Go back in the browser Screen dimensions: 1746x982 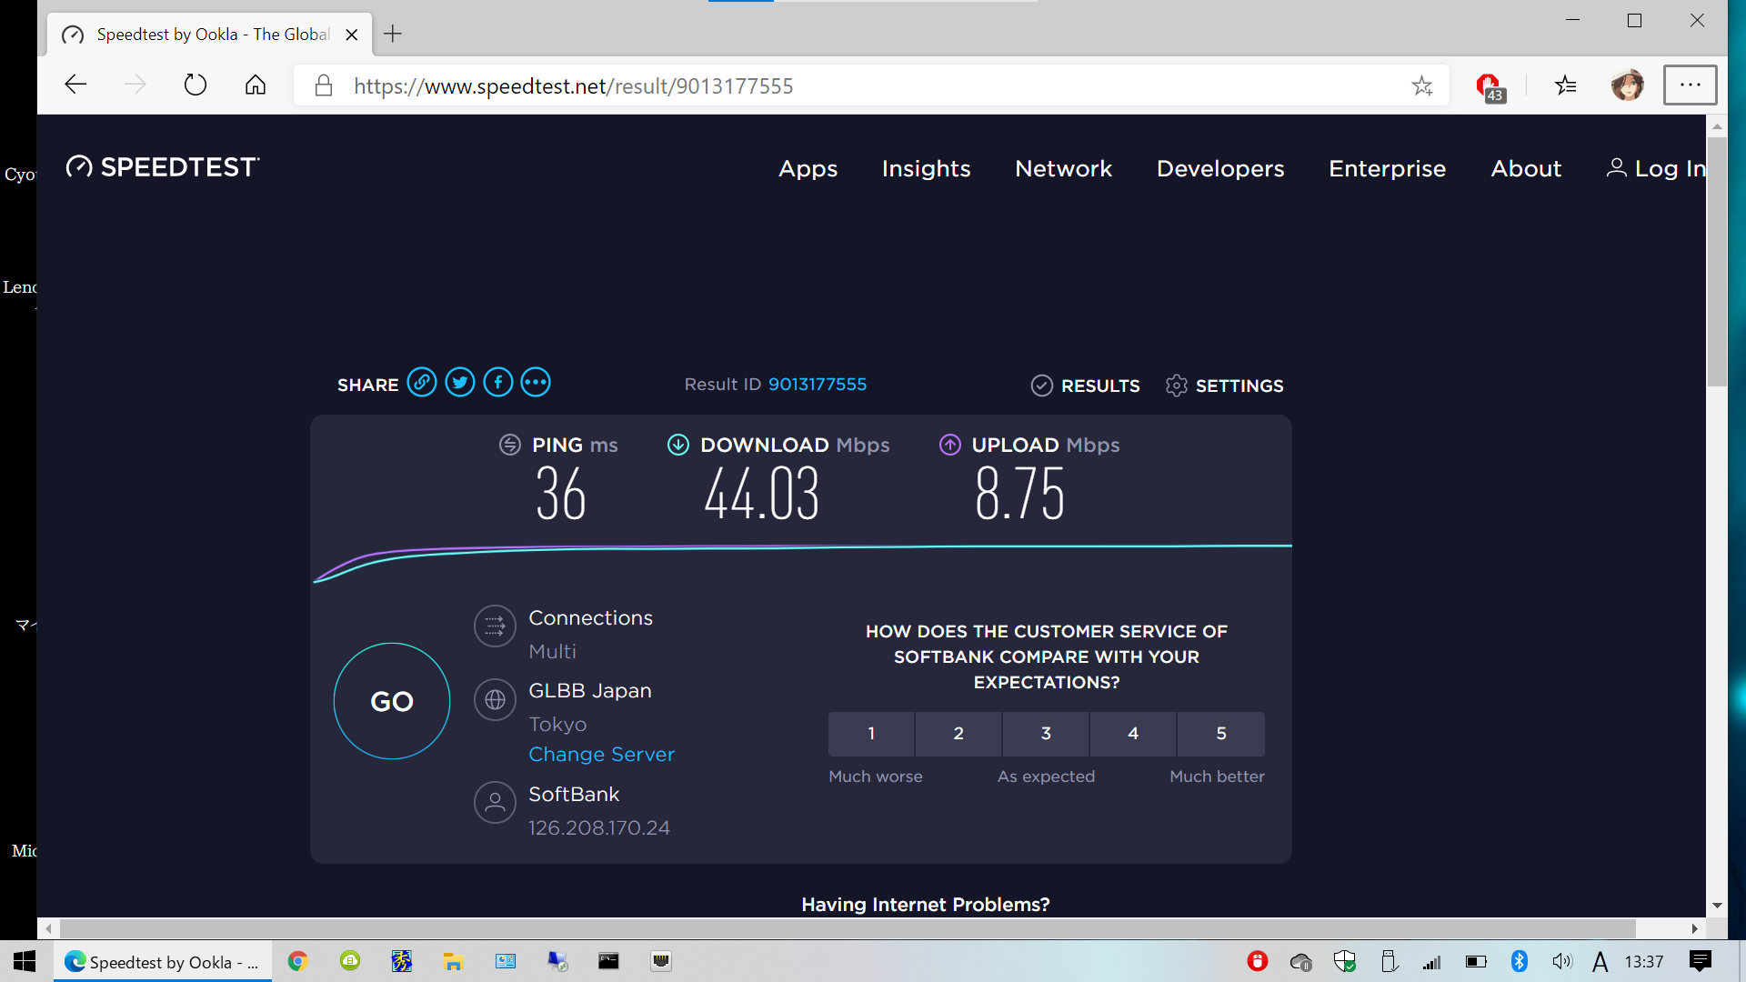(75, 85)
